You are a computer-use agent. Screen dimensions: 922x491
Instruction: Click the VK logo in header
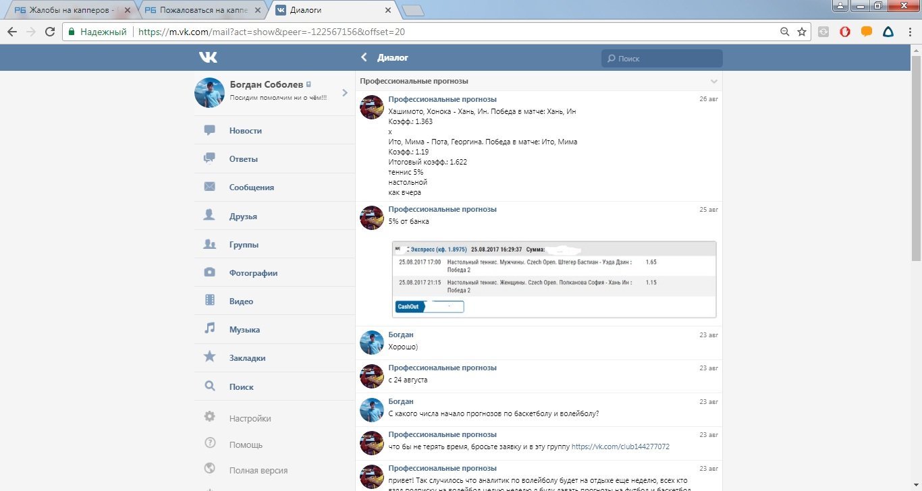208,58
